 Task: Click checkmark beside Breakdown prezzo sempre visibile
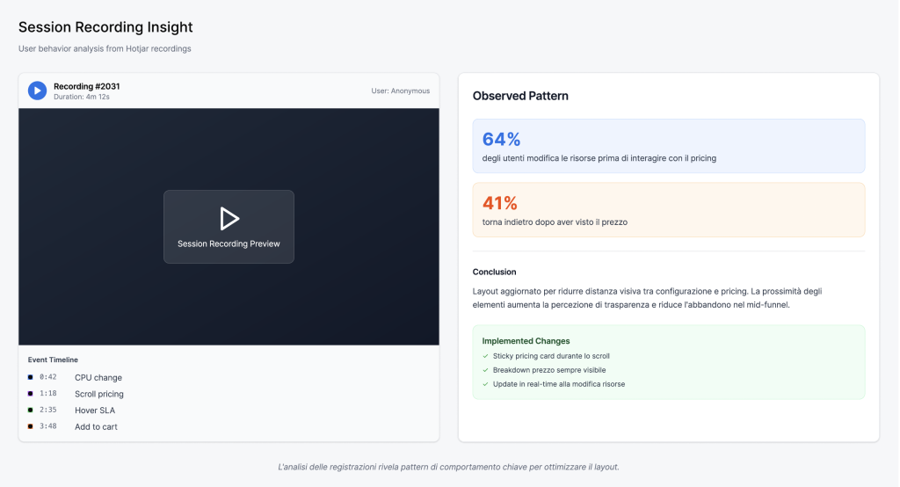pos(485,370)
